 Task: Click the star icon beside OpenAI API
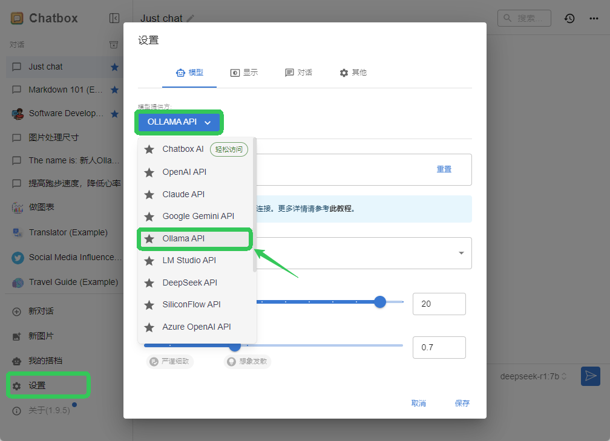[149, 172]
